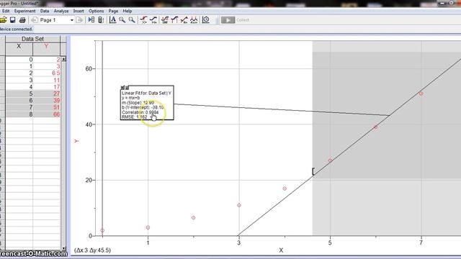Open the Help menu
Screen dimensions: 461x259
pyautogui.click(x=127, y=11)
